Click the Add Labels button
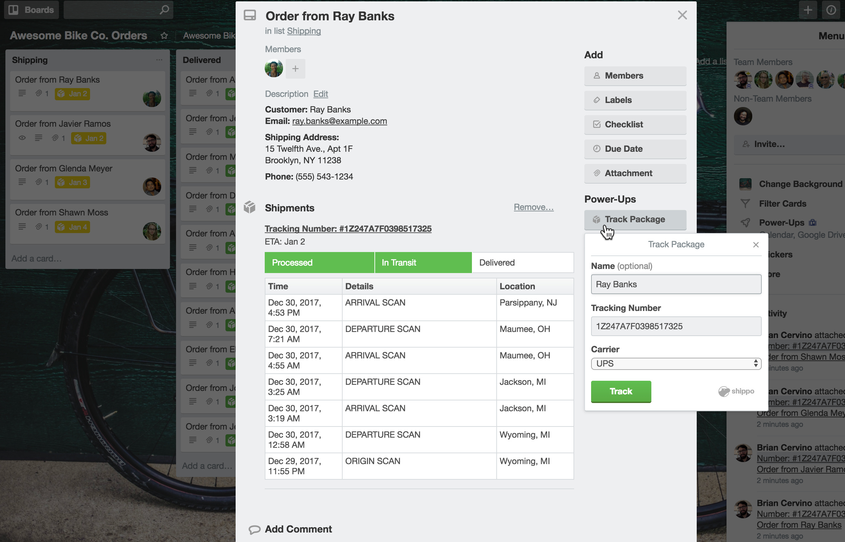This screenshot has height=542, width=845. (x=635, y=100)
